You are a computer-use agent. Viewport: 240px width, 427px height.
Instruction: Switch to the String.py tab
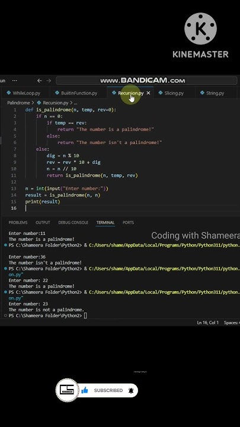pyautogui.click(x=215, y=93)
